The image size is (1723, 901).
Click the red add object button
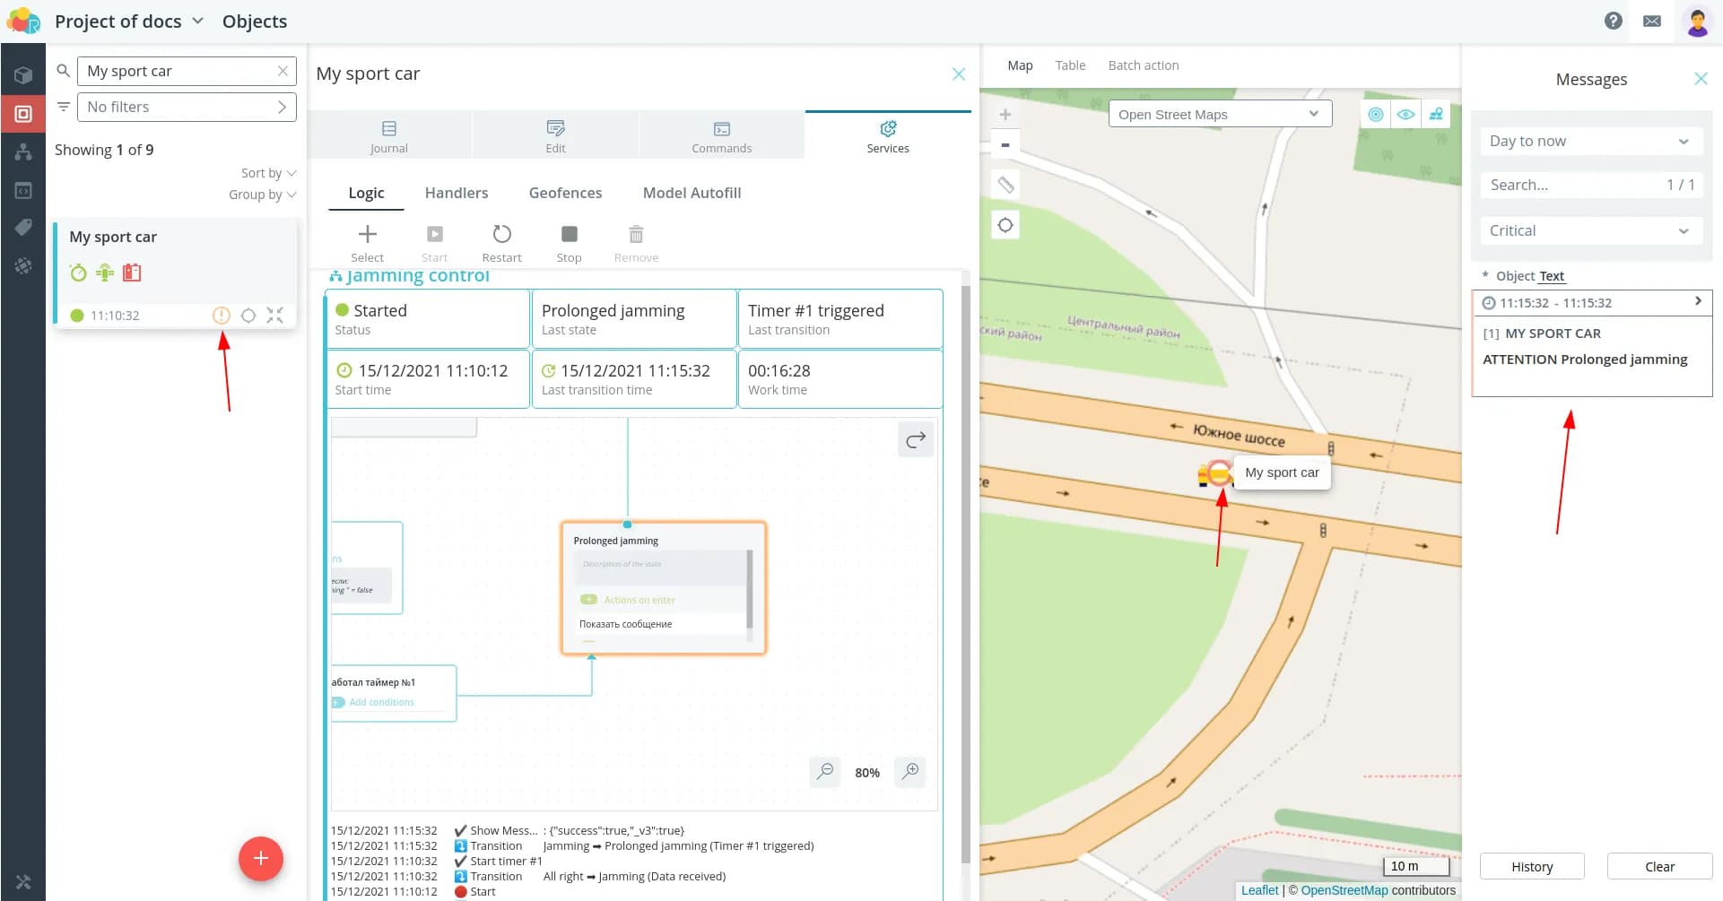260,858
